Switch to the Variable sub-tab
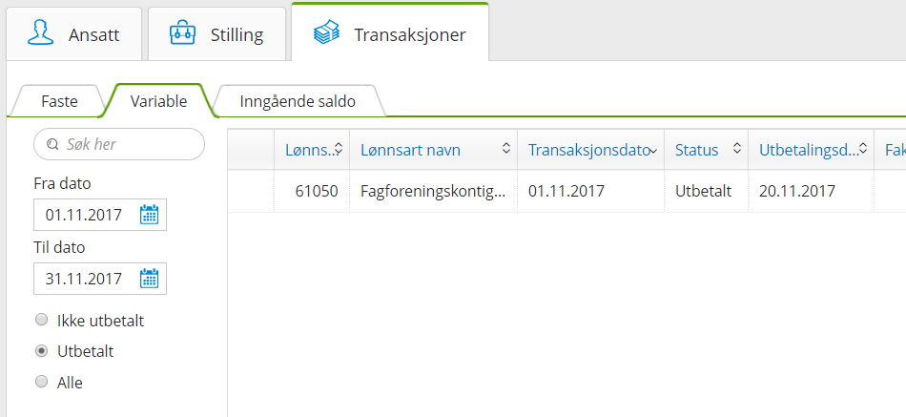This screenshot has width=906, height=417. point(158,100)
